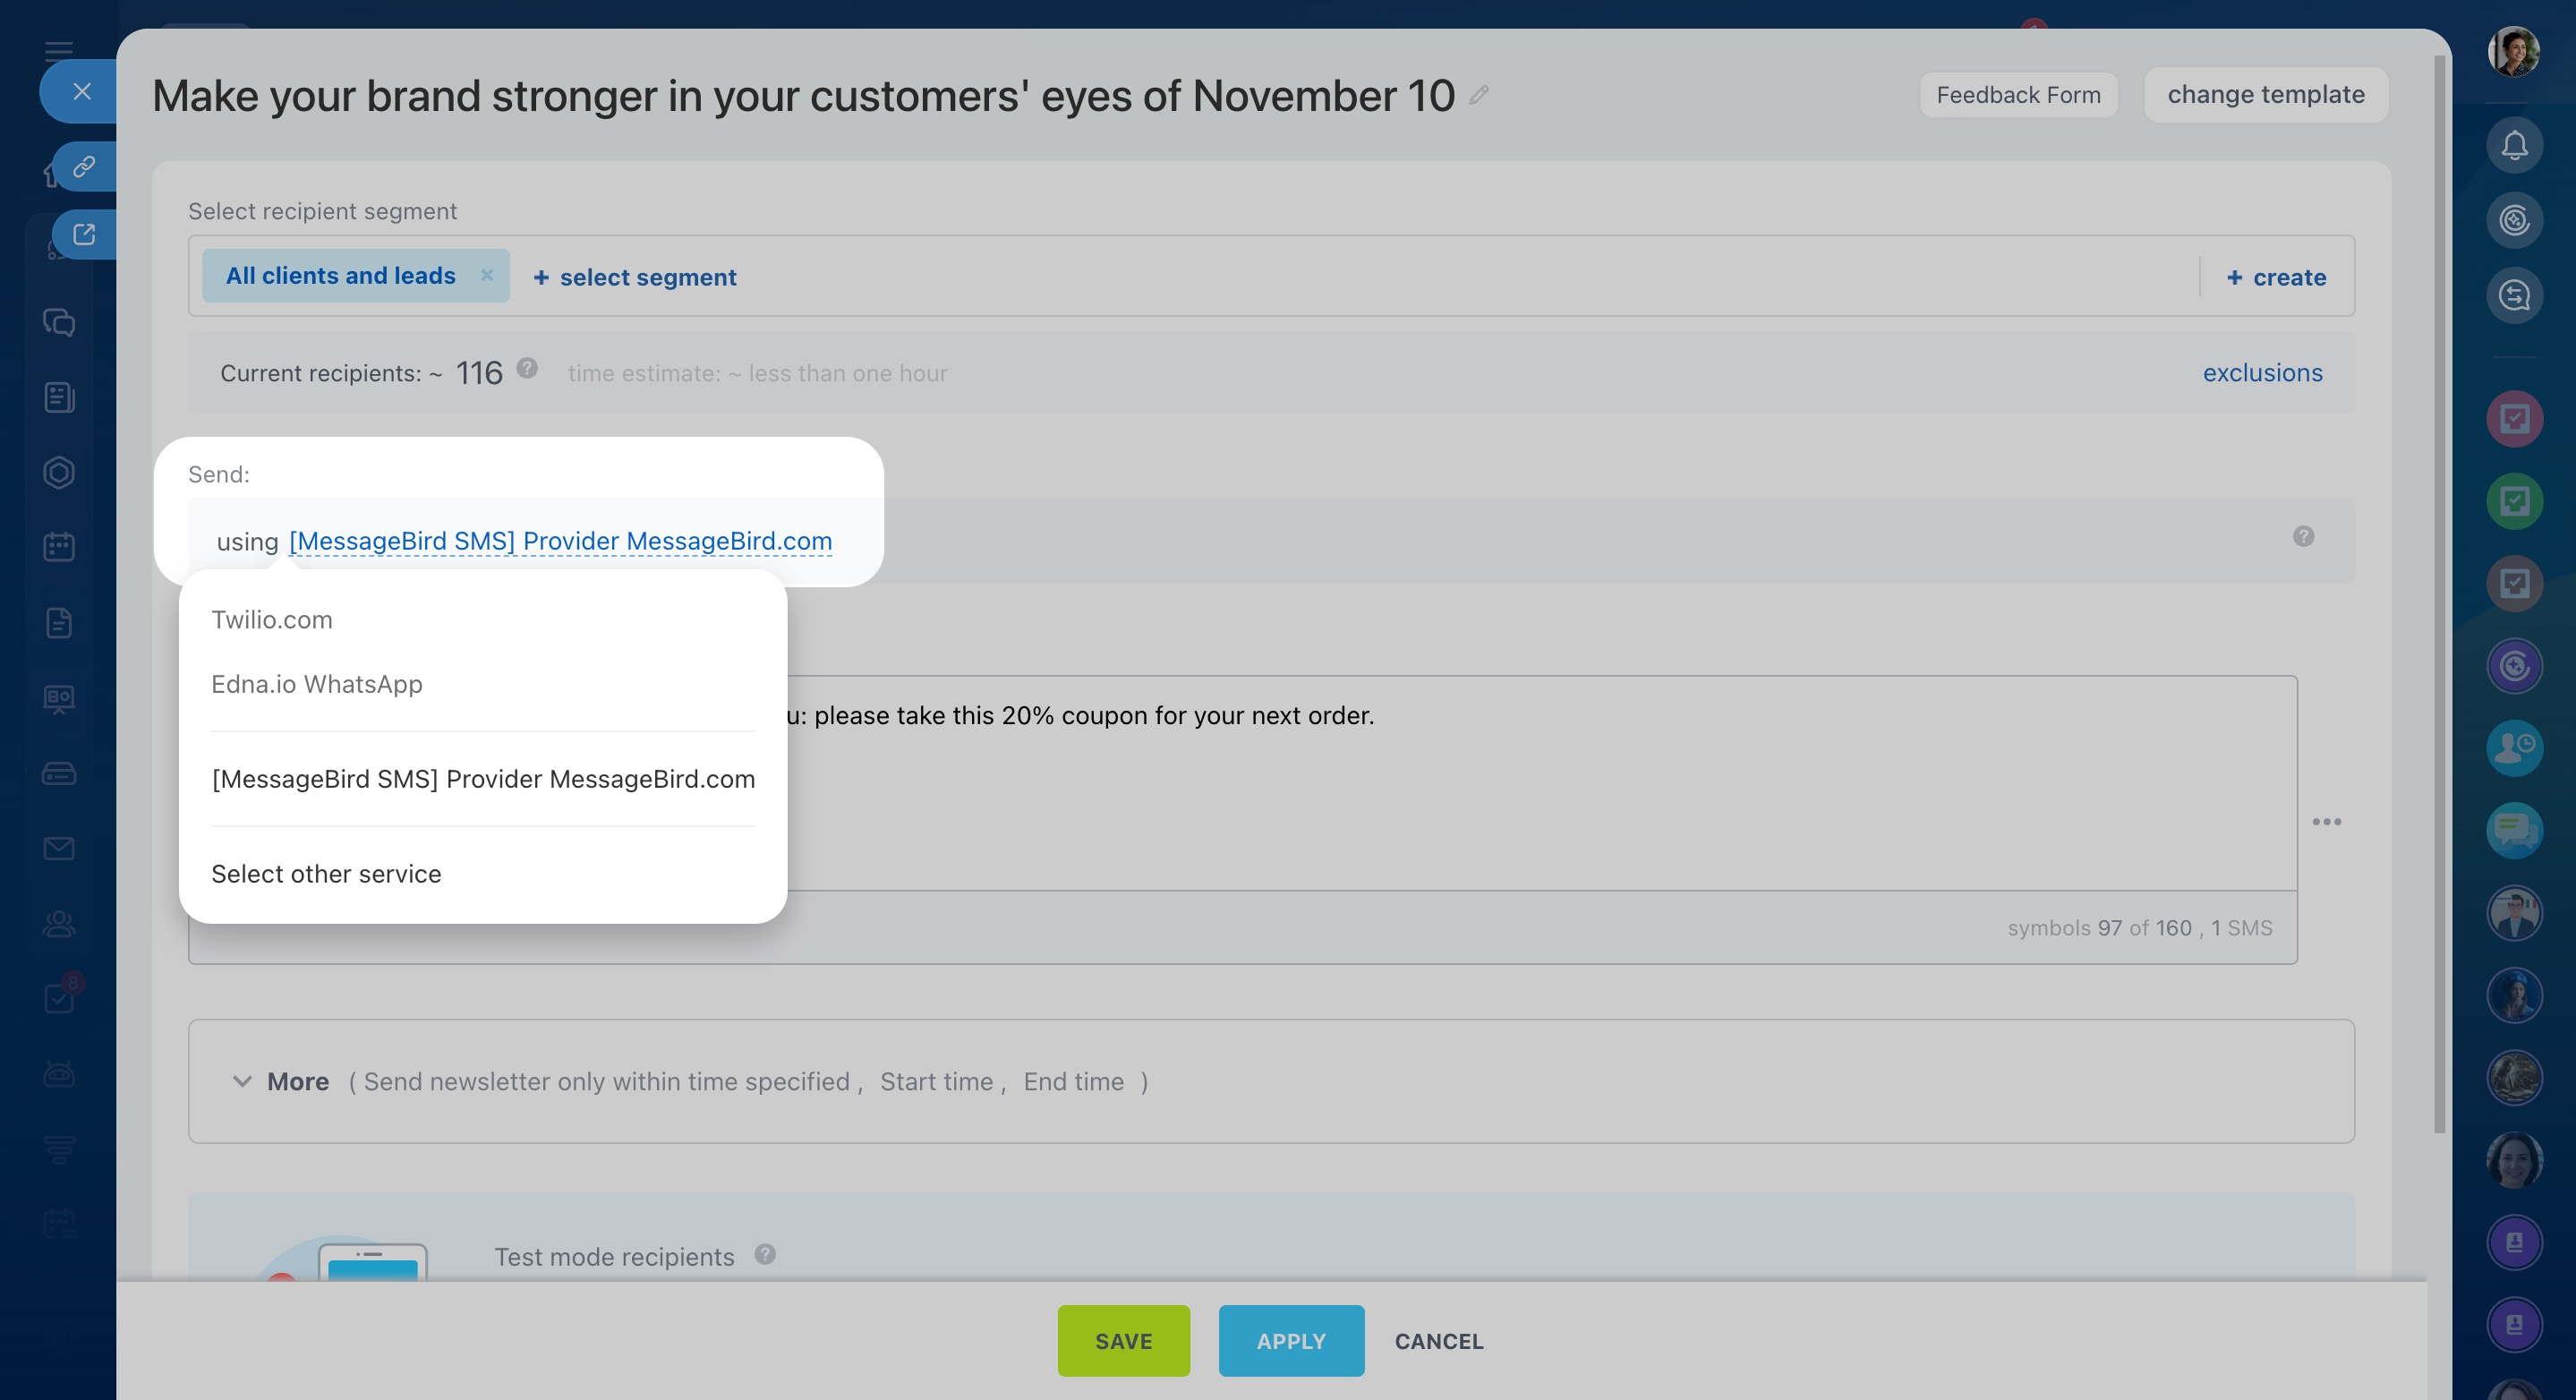Click the notifications bell icon
Image resolution: width=2576 pixels, height=1400 pixels.
click(x=2514, y=146)
